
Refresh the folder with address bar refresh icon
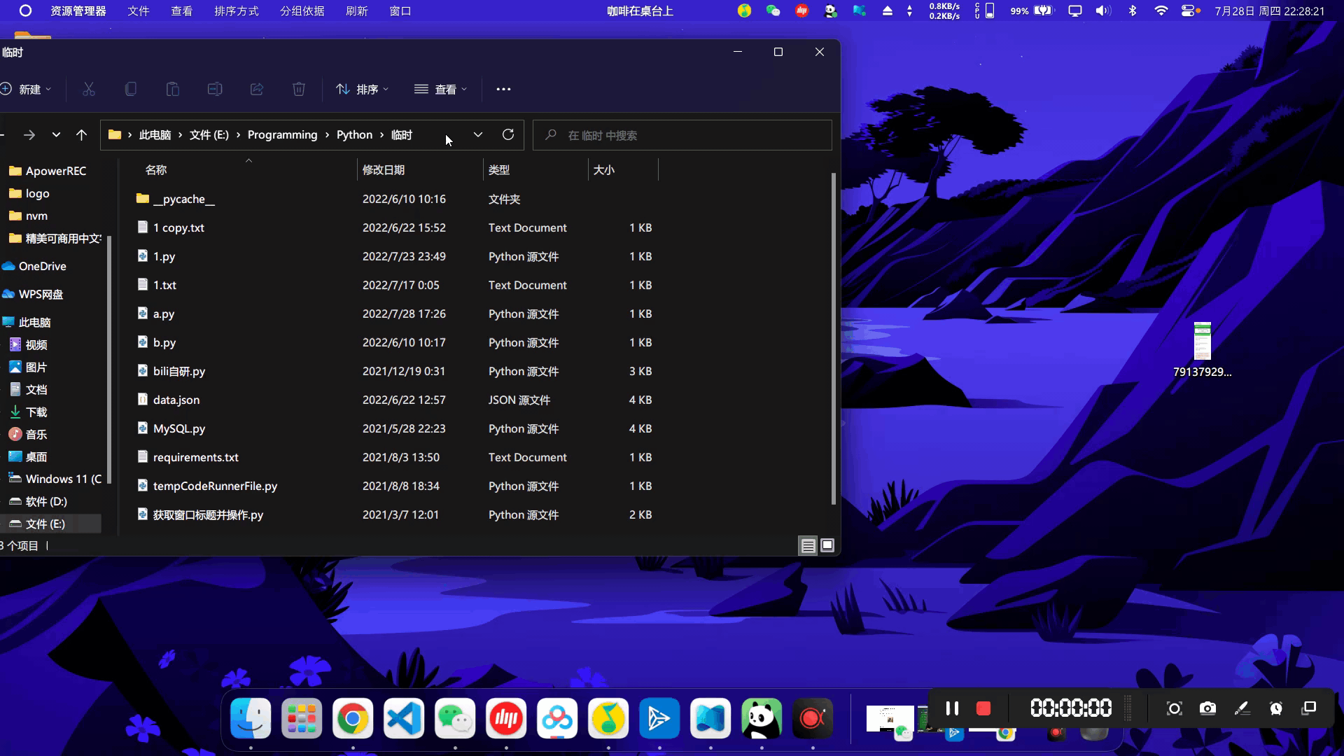click(x=508, y=134)
